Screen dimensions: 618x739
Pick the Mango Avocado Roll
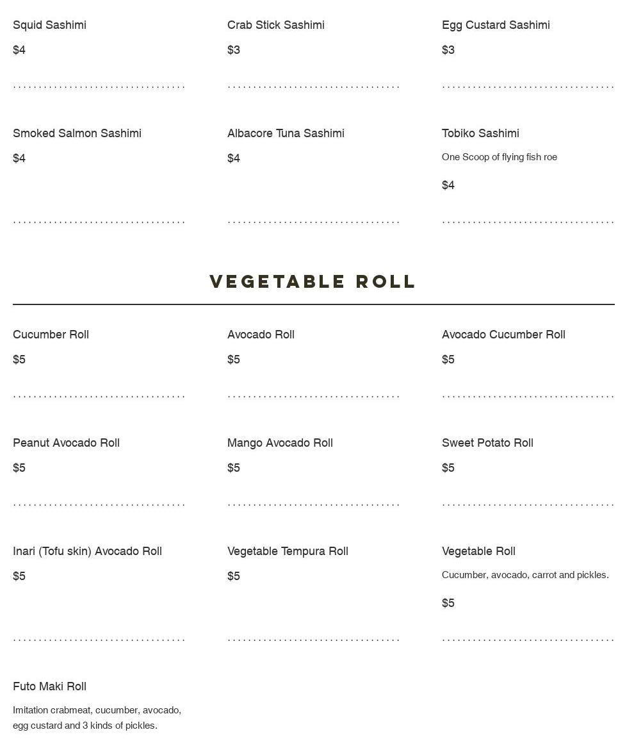(280, 443)
